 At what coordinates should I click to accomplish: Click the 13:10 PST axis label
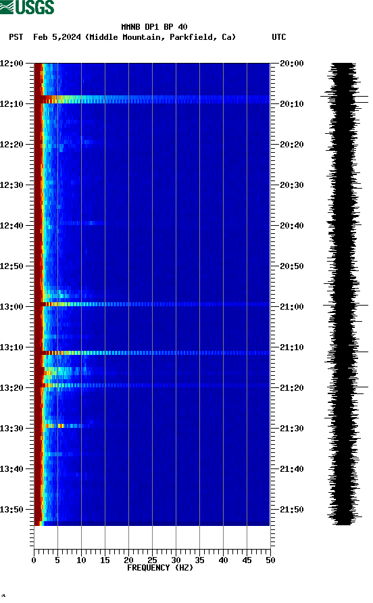[11, 347]
